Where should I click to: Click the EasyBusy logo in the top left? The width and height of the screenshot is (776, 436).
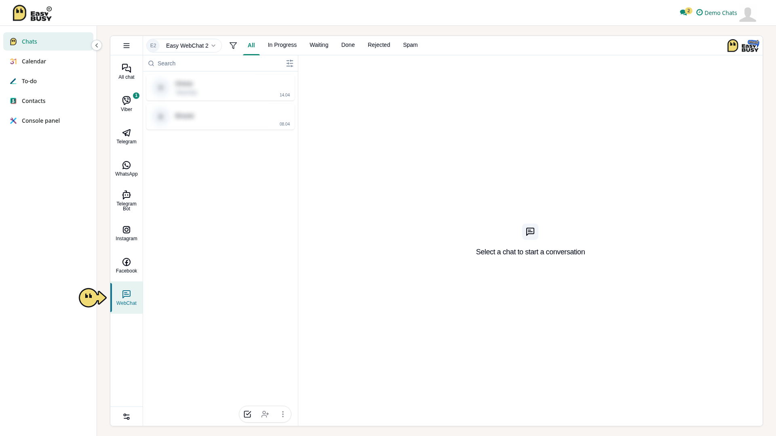pos(32,13)
